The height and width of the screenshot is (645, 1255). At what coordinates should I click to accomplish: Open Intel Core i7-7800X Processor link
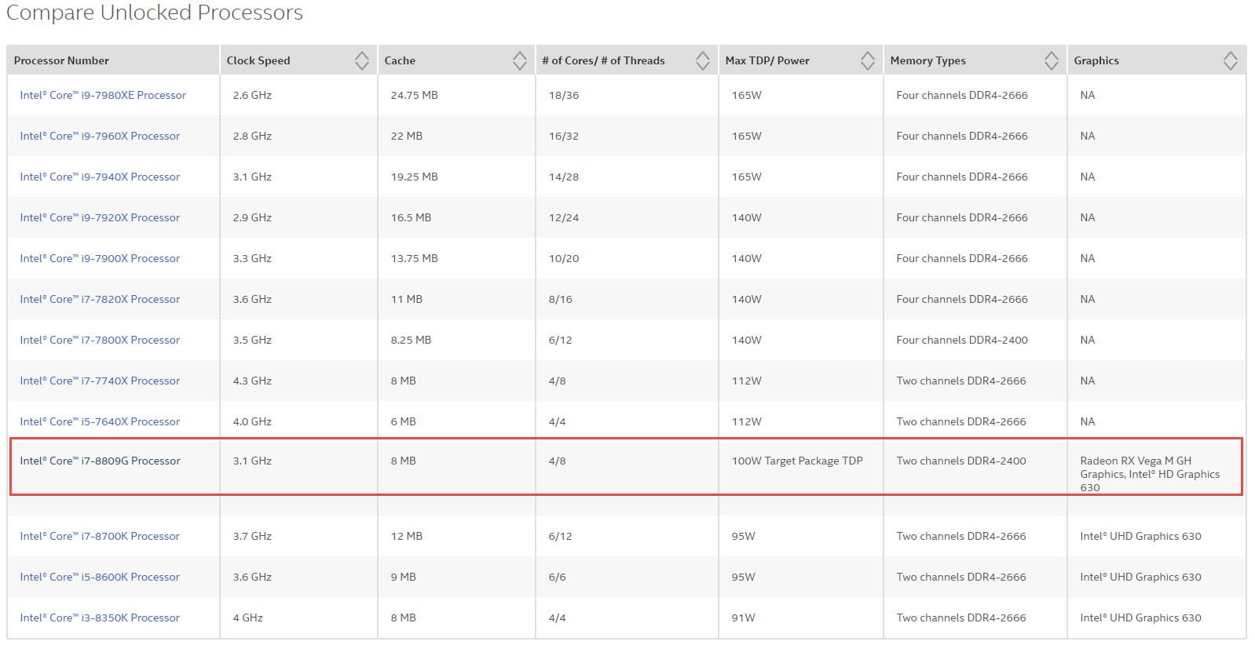(x=100, y=340)
